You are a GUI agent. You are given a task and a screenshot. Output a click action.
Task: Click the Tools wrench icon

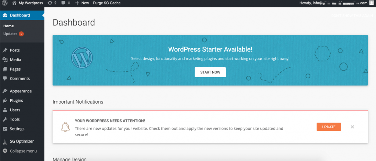(x=5, y=119)
